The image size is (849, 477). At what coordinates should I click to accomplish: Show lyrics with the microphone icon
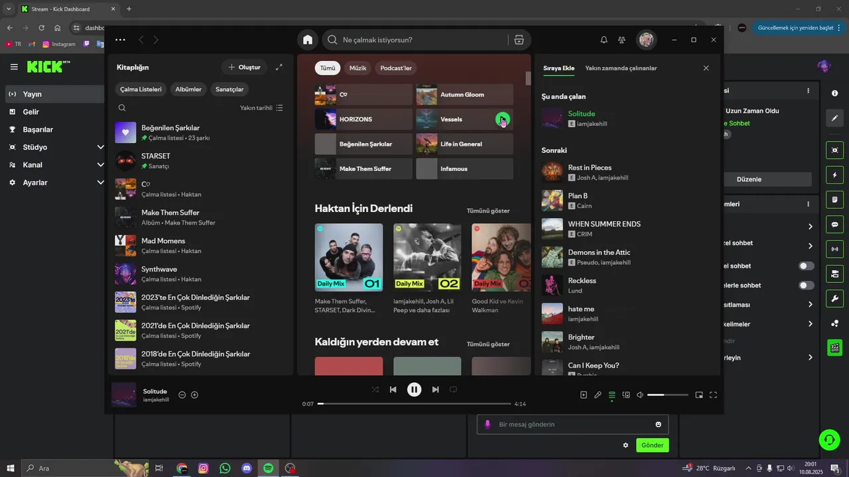[x=598, y=395]
